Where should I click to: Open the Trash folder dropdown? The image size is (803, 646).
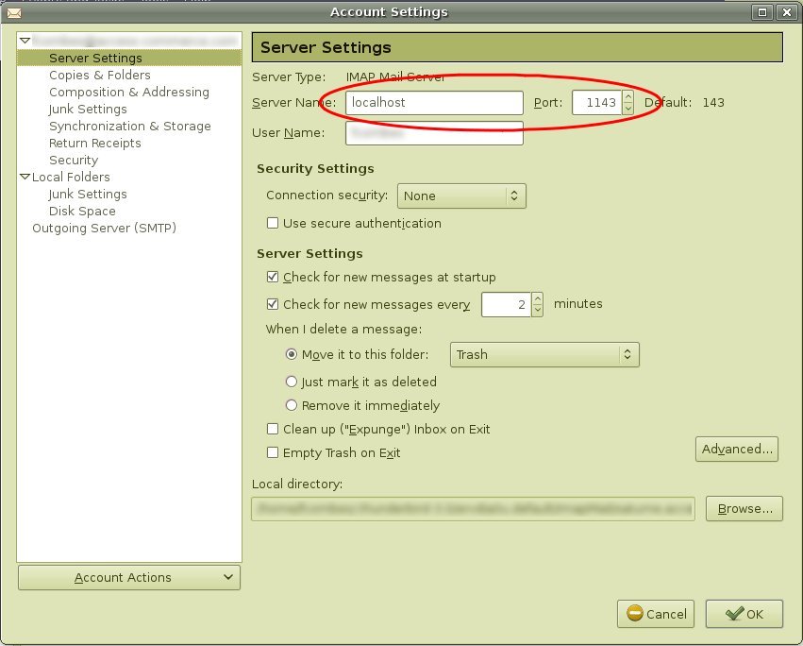pyautogui.click(x=544, y=355)
